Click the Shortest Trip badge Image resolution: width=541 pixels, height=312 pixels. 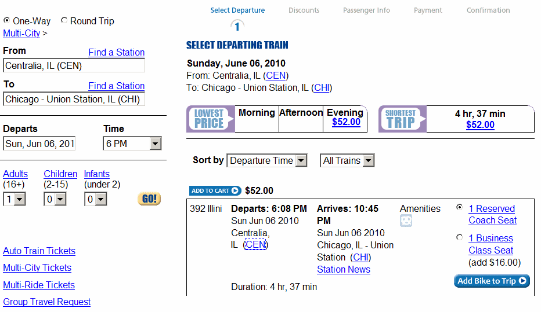tap(402, 119)
